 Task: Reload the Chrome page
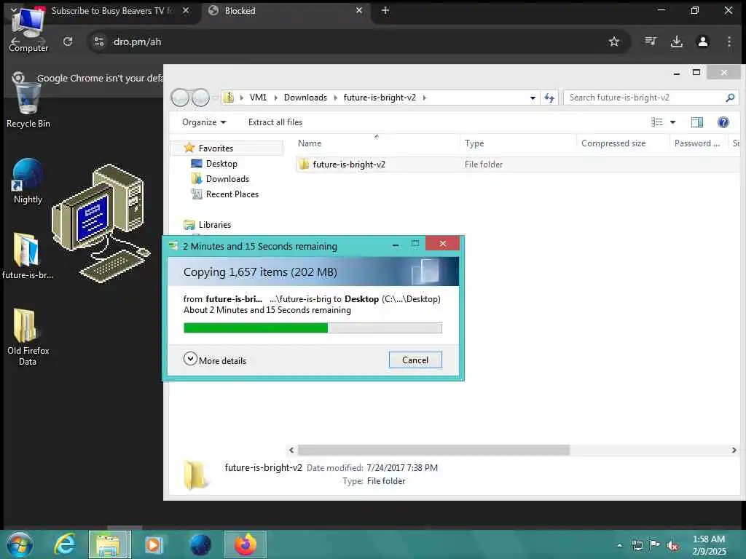pyautogui.click(x=68, y=41)
